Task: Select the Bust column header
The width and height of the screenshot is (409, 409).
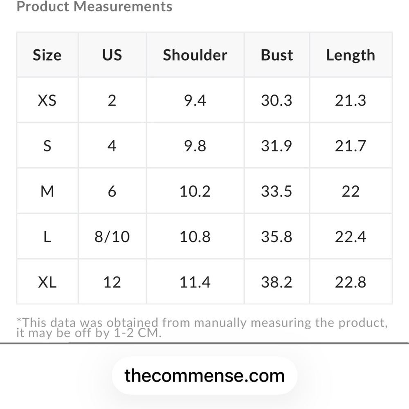Action: (277, 55)
